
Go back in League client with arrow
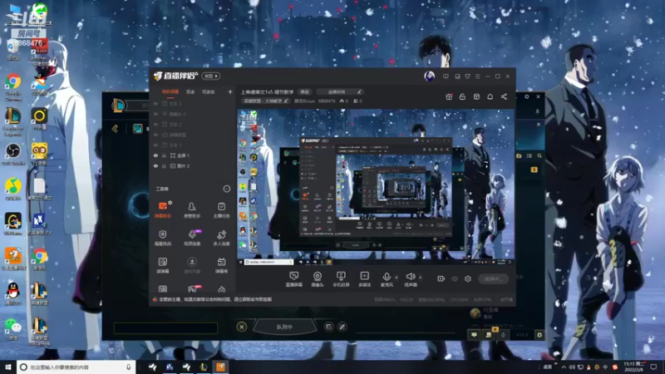(115, 129)
